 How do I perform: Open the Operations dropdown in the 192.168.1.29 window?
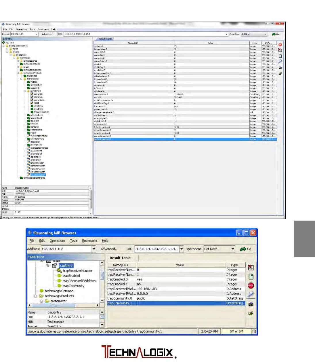coord(266,34)
